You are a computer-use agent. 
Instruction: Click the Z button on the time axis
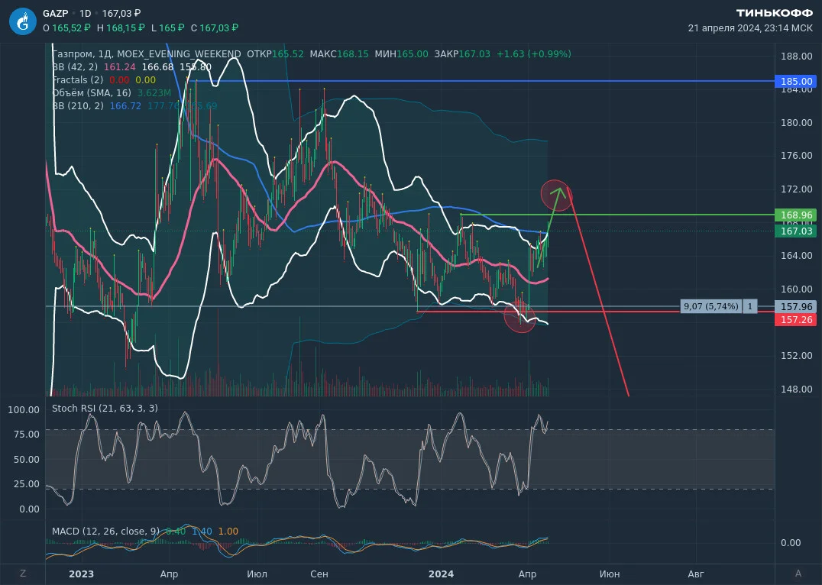tap(23, 574)
